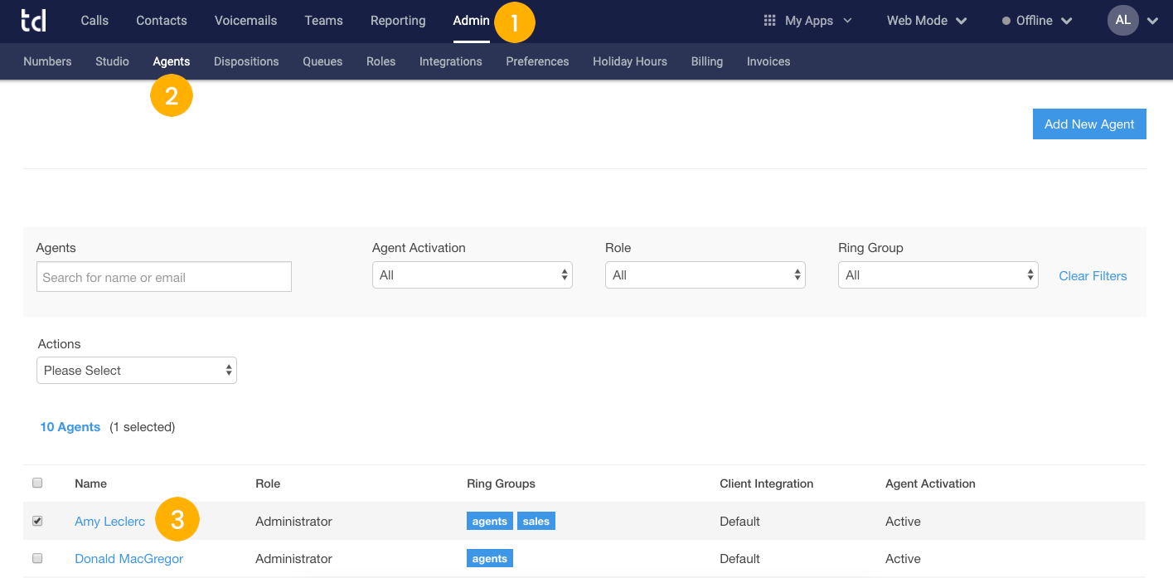Open the Dispositions tab
Image resolution: width=1173 pixels, height=578 pixels.
click(246, 61)
